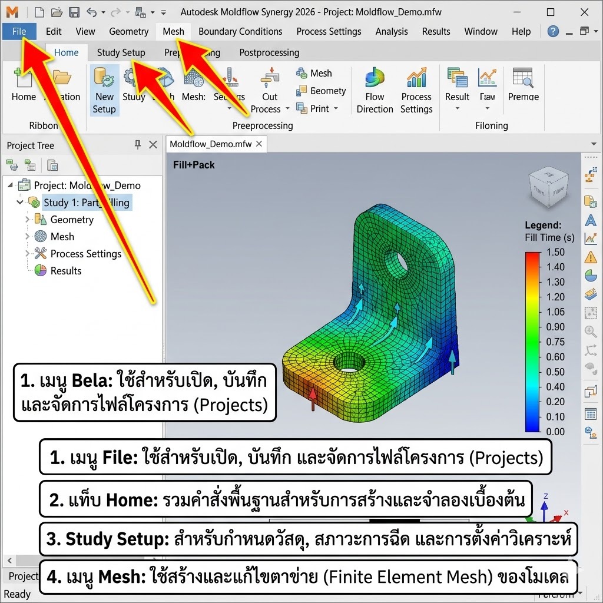Click the Premae table-with-magnifier ribbon button

pyautogui.click(x=523, y=85)
